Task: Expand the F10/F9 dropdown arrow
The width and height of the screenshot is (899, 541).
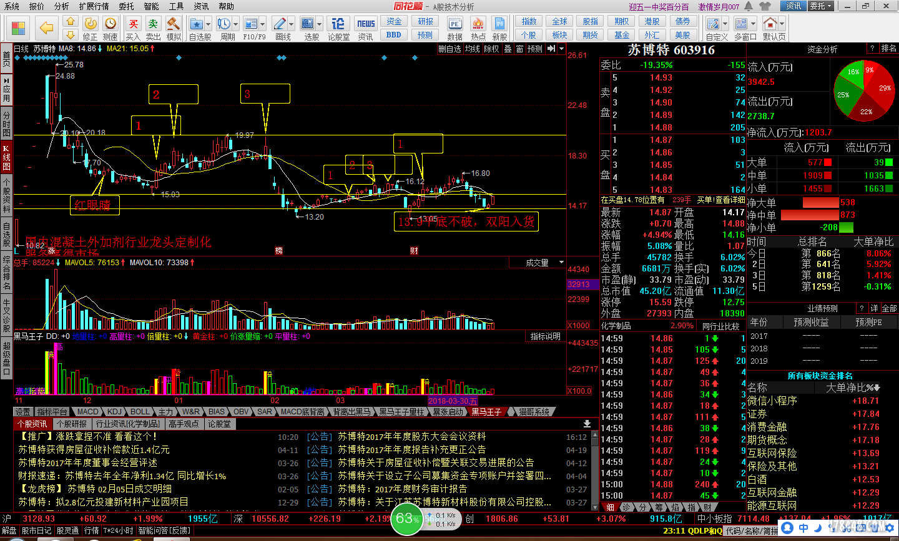Action: pyautogui.click(x=263, y=24)
